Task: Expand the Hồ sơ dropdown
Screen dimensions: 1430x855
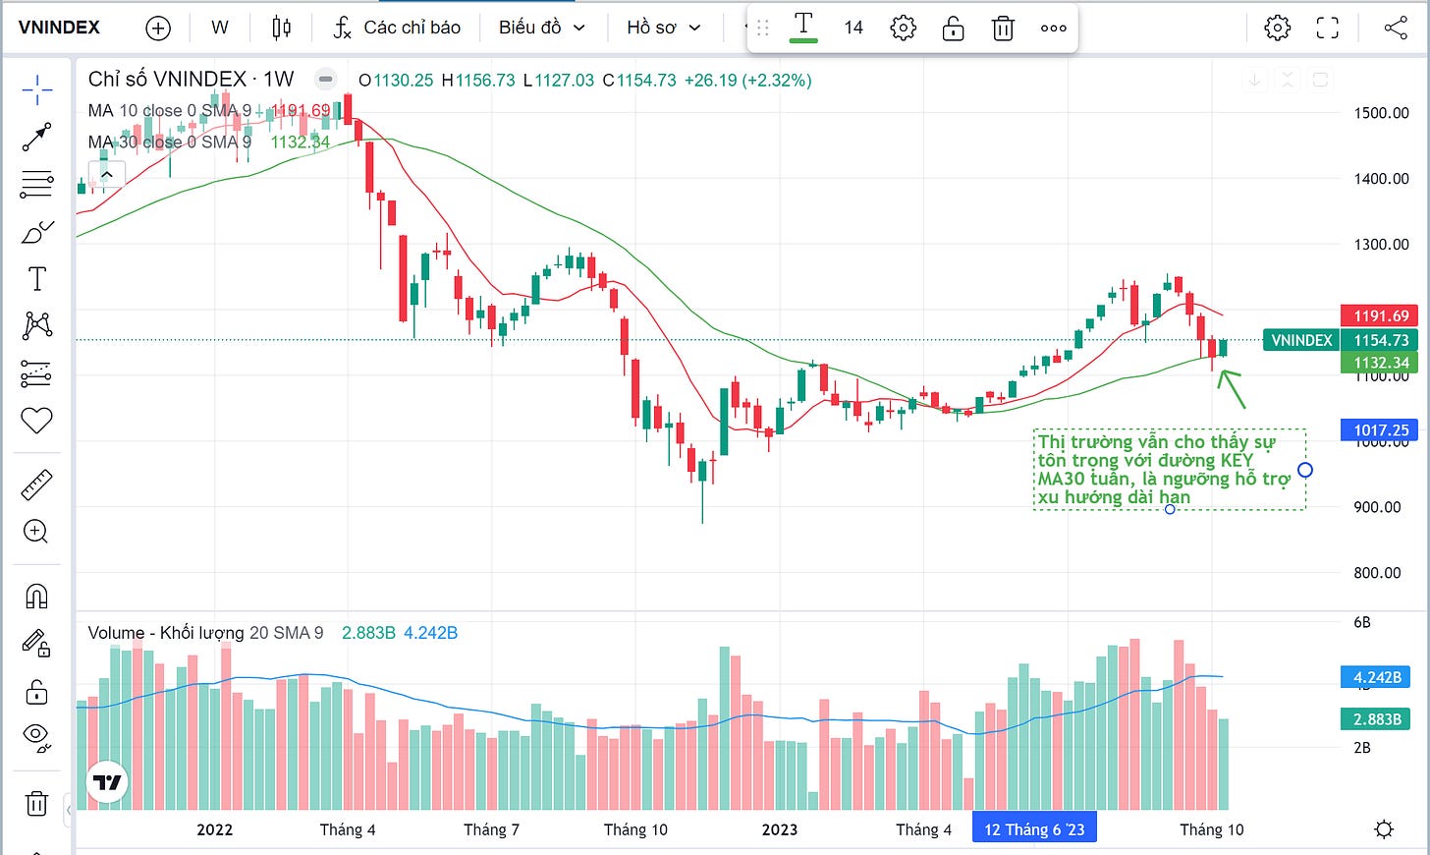Action: 664,28
